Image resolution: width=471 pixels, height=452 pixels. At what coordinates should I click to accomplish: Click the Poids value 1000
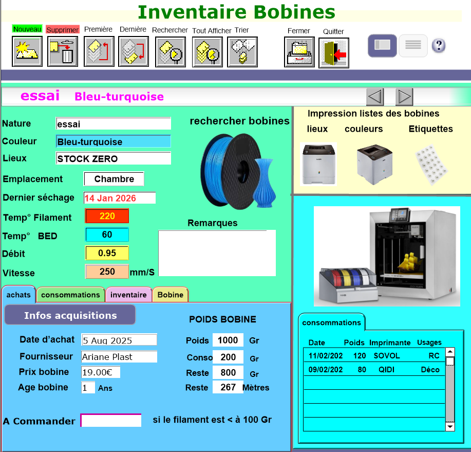[228, 340]
